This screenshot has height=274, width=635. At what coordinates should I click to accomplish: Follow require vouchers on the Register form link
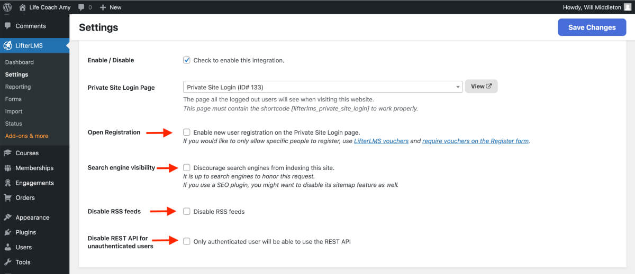point(476,141)
